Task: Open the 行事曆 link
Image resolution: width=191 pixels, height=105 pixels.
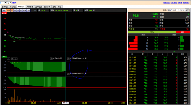Action: point(180,3)
